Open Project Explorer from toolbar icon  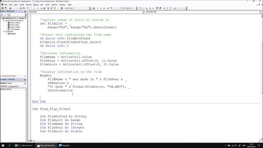click(48, 8)
